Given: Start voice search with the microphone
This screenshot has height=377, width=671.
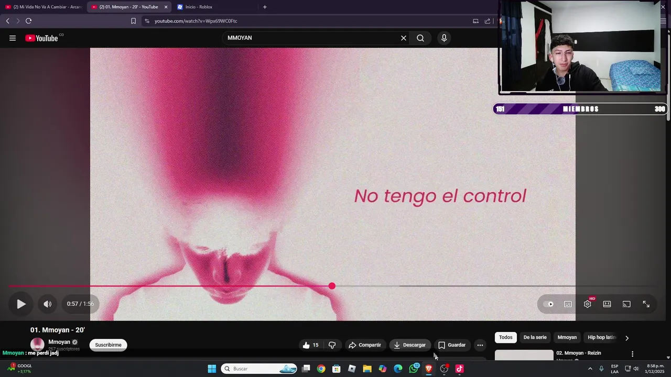Looking at the screenshot, I should point(444,38).
